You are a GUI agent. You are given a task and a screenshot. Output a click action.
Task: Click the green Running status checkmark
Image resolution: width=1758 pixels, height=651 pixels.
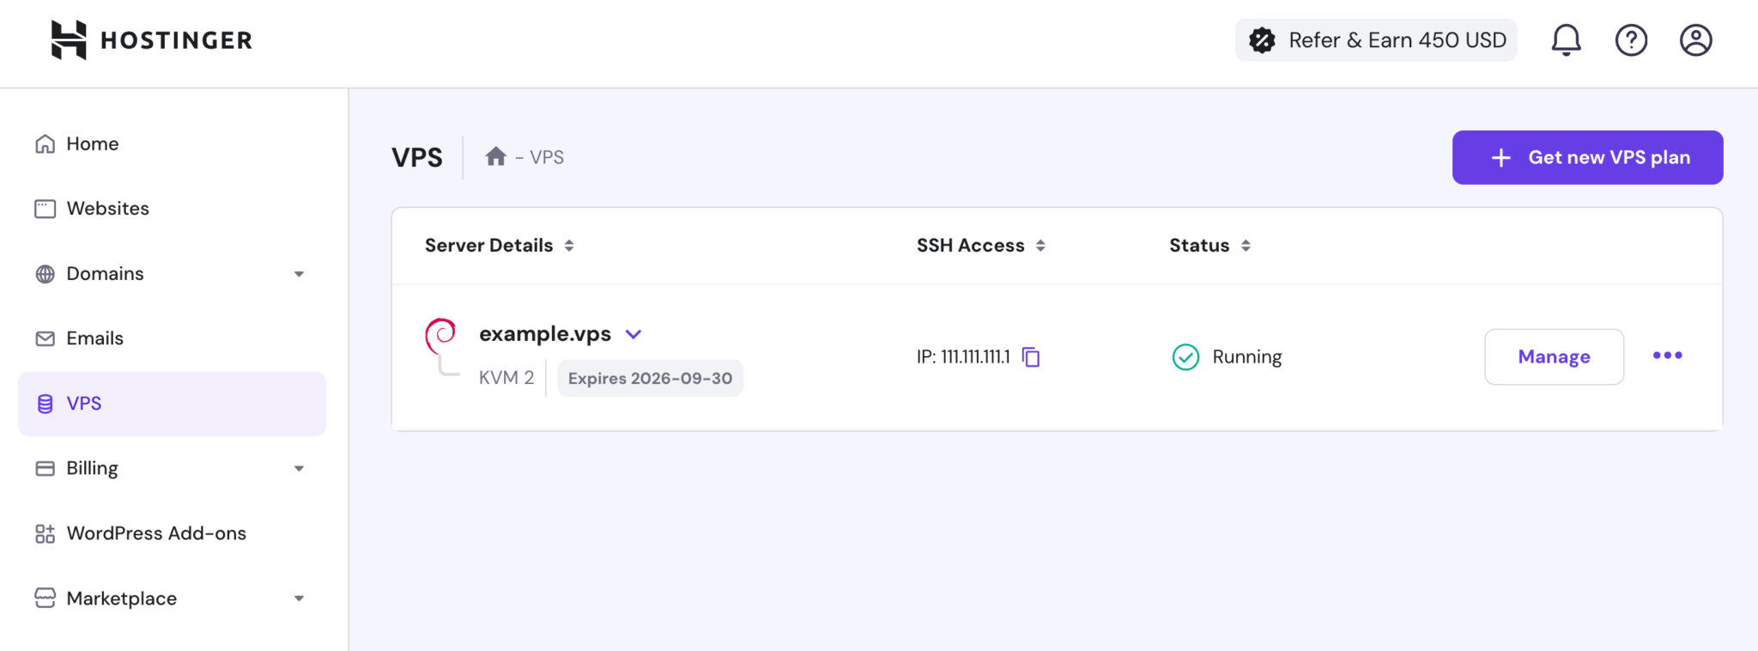(1185, 356)
